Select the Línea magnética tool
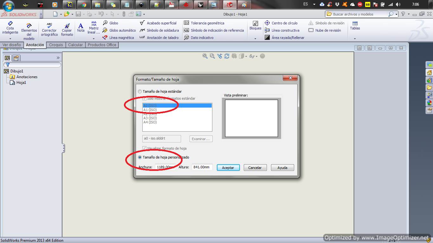This screenshot has height=243, width=433. 118,38
